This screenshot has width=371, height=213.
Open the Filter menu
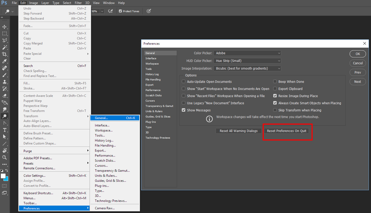coord(78,3)
